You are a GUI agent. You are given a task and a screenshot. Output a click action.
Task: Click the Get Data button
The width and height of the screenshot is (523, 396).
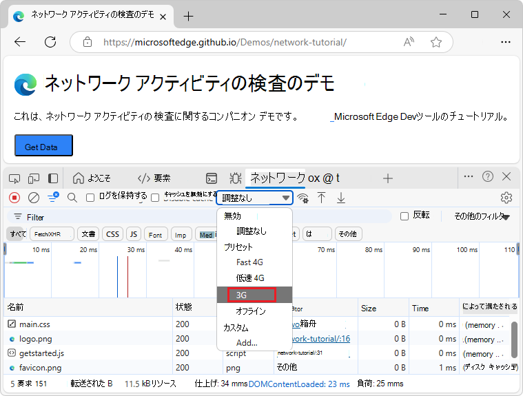tap(43, 145)
